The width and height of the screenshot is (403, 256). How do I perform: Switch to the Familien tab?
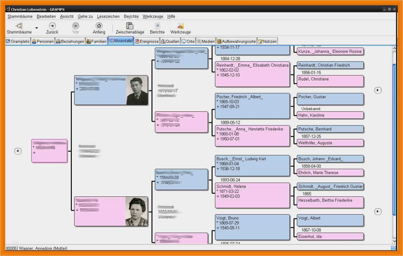pos(96,41)
